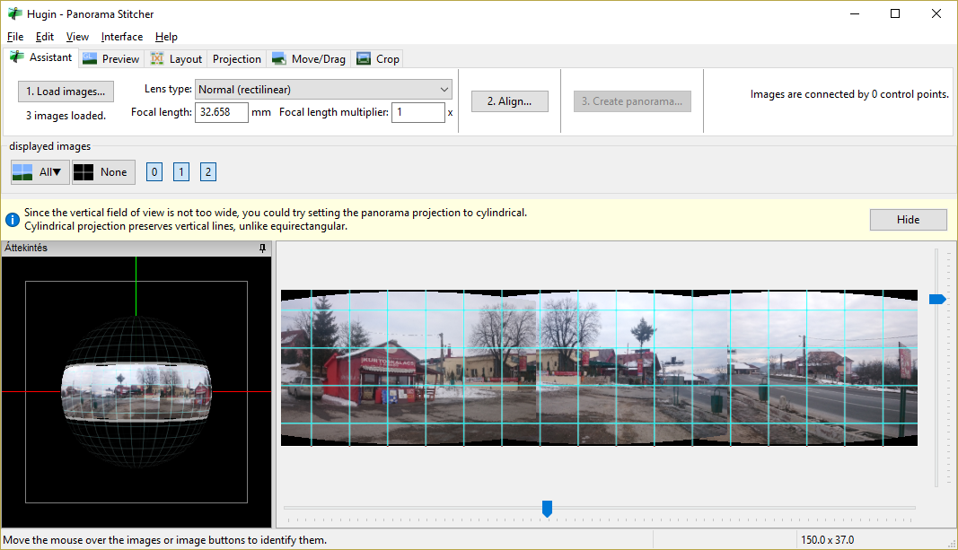Click the Focal length input field
Screen dimensions: 958x550
[222, 112]
